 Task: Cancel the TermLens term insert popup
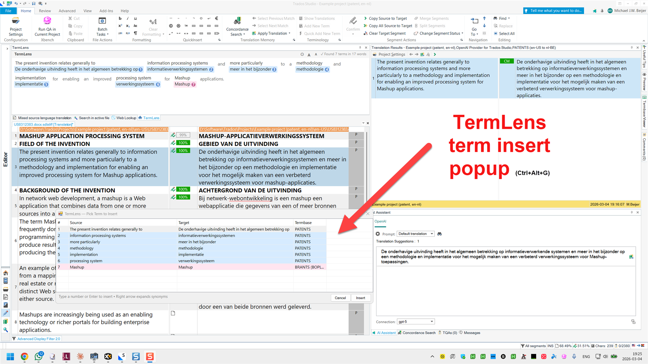340,297
